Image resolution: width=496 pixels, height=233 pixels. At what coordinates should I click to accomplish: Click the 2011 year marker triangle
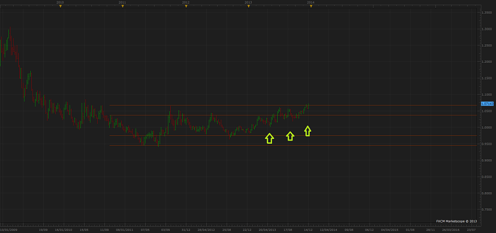(122, 6)
